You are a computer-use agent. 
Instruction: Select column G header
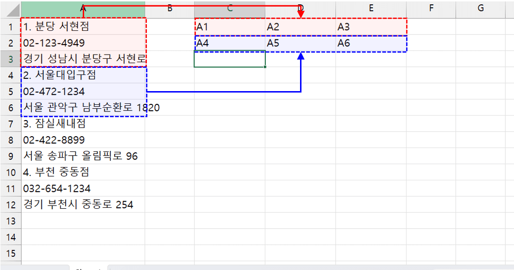point(480,8)
